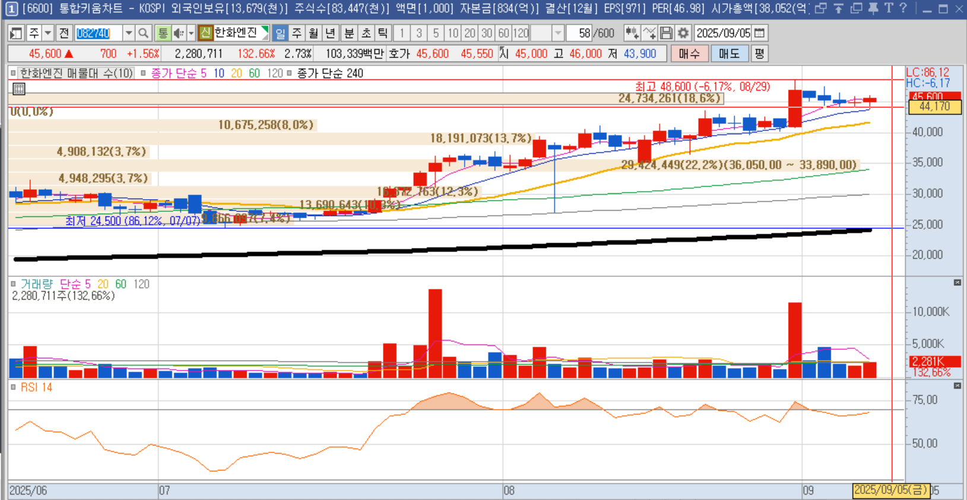Open chart settings gear icon
Image resolution: width=967 pixels, height=500 pixels.
coord(683,33)
